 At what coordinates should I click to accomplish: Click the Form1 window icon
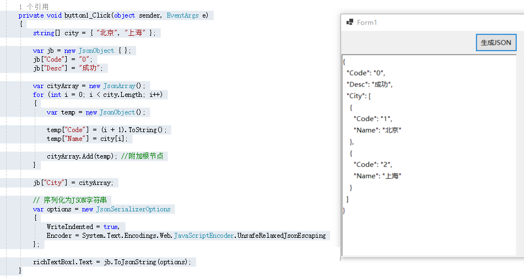click(x=349, y=22)
